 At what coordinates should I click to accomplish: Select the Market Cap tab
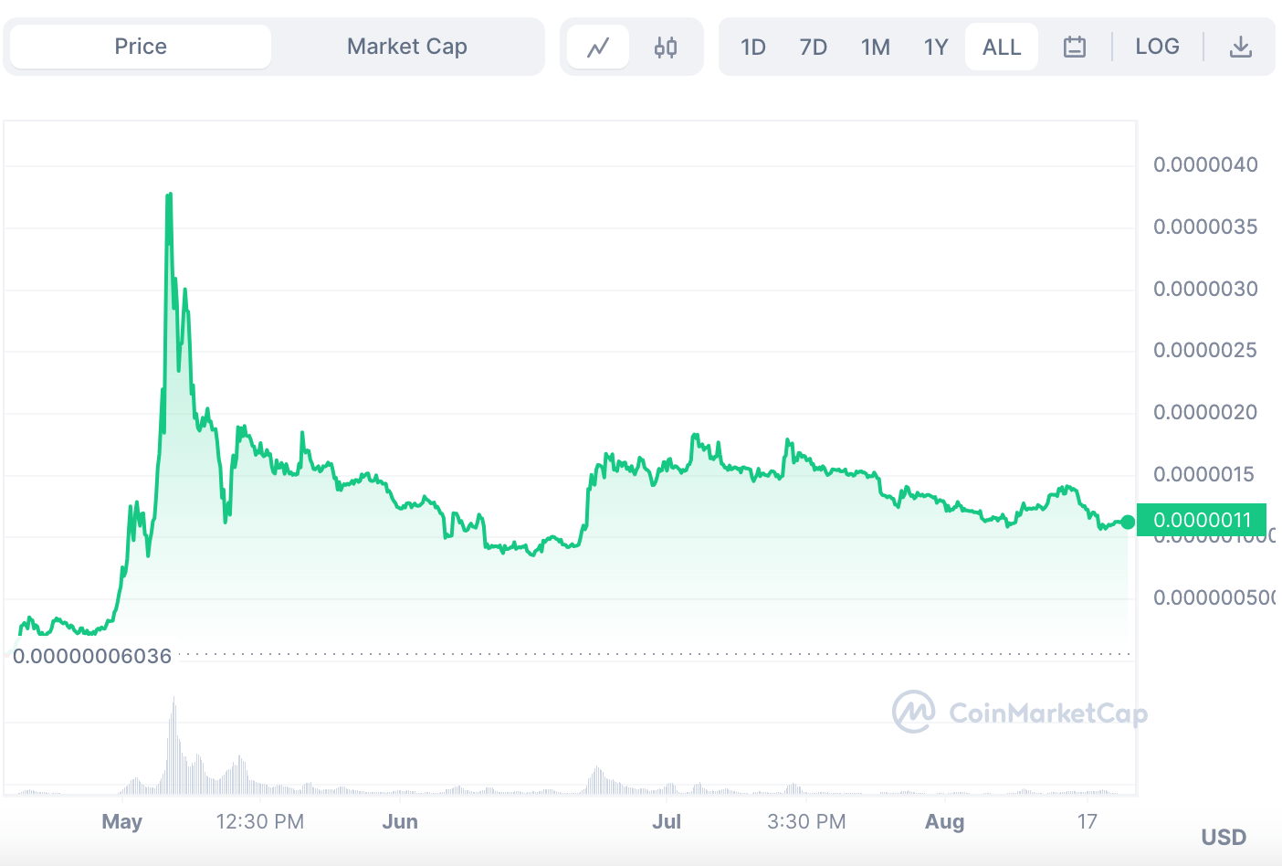coord(407,47)
